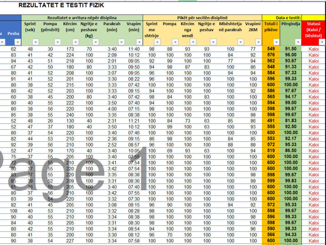The height and width of the screenshot is (245, 326).
Task: Open the Pompa (përsërit) filter dropdown
Action: (58, 42)
